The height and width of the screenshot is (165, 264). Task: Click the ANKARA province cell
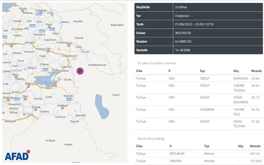[x=176, y=161]
